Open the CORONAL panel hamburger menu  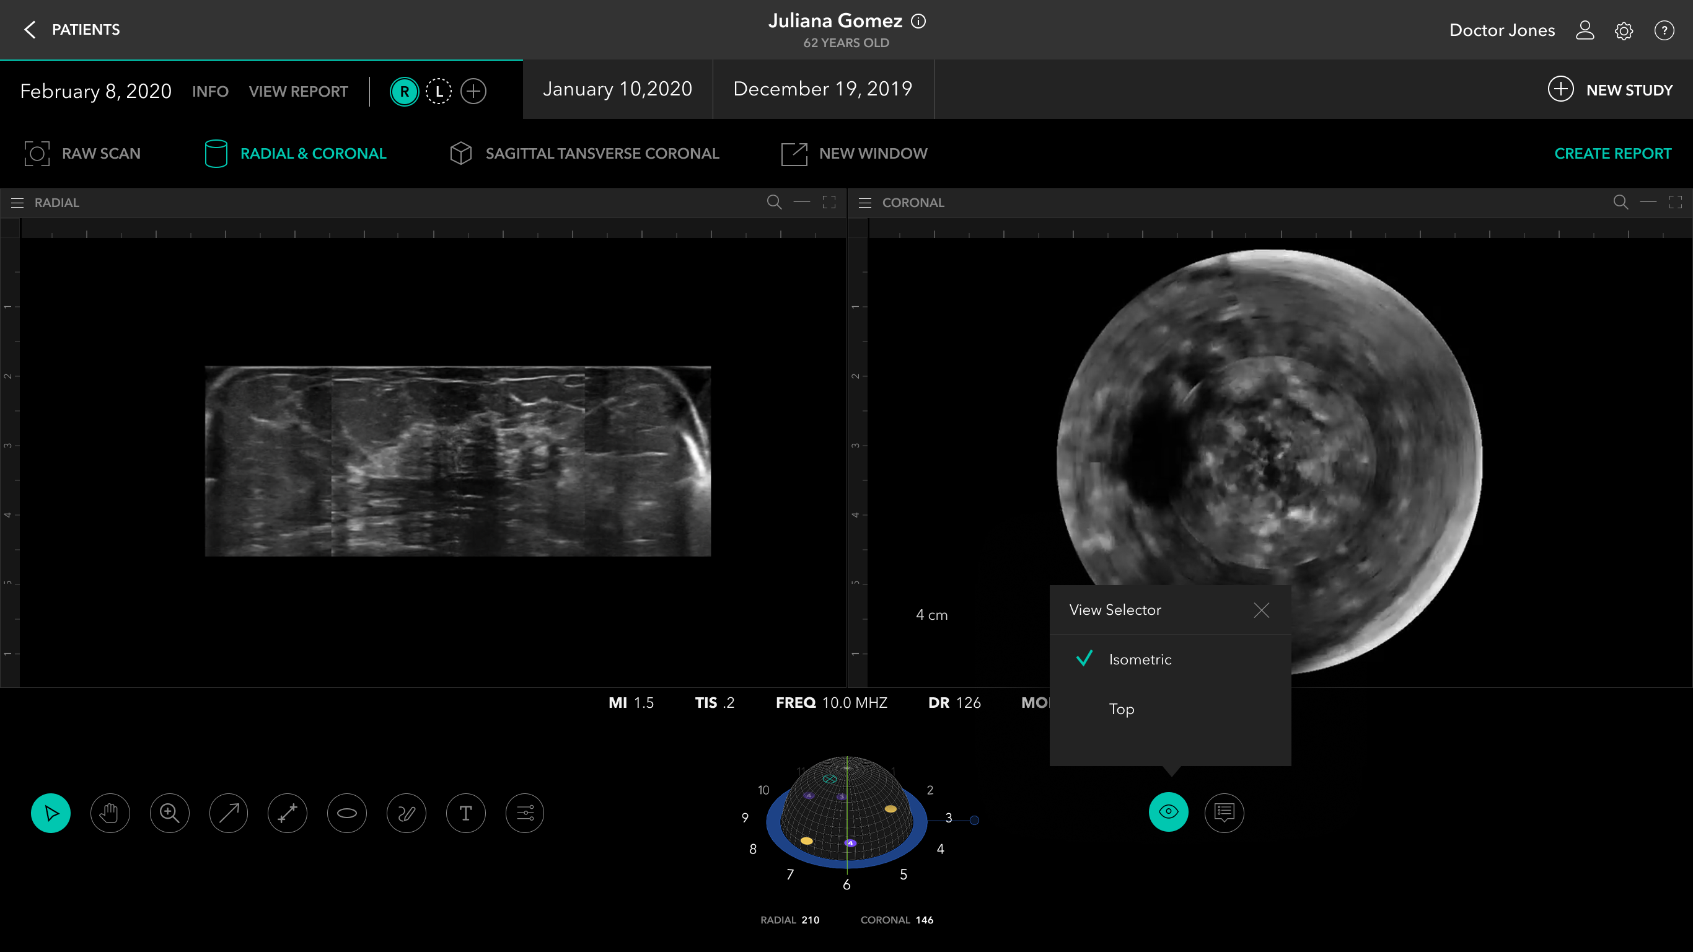click(865, 203)
